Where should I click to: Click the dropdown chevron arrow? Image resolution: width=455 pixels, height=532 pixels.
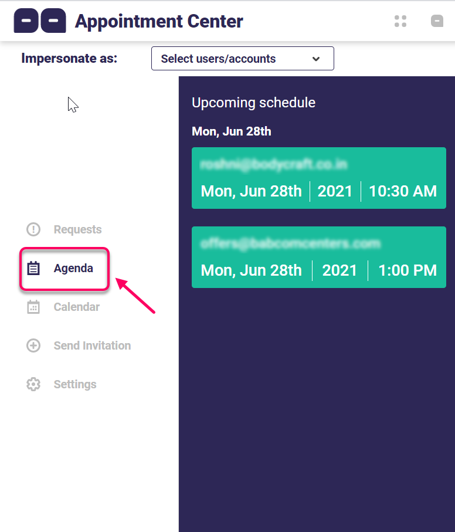316,59
